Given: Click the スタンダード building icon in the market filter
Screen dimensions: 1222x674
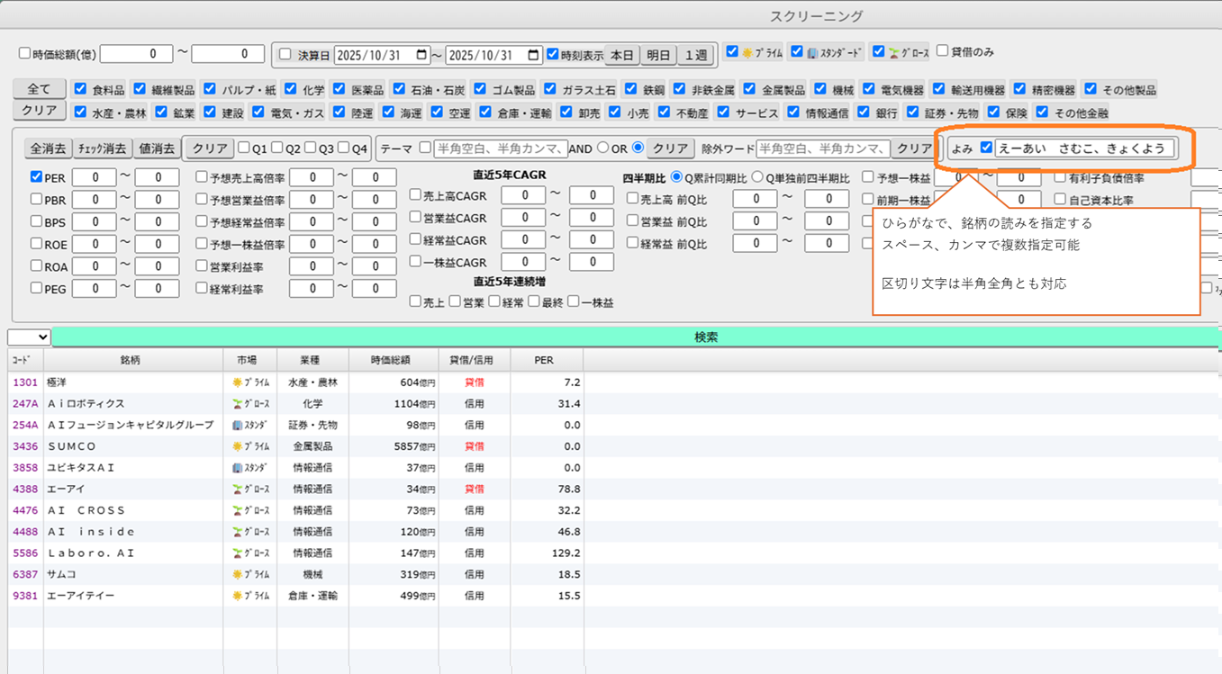Looking at the screenshot, I should tap(811, 53).
